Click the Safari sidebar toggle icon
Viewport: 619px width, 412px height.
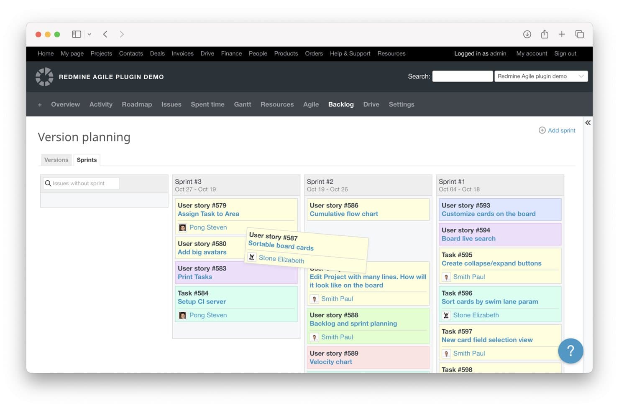(76, 34)
